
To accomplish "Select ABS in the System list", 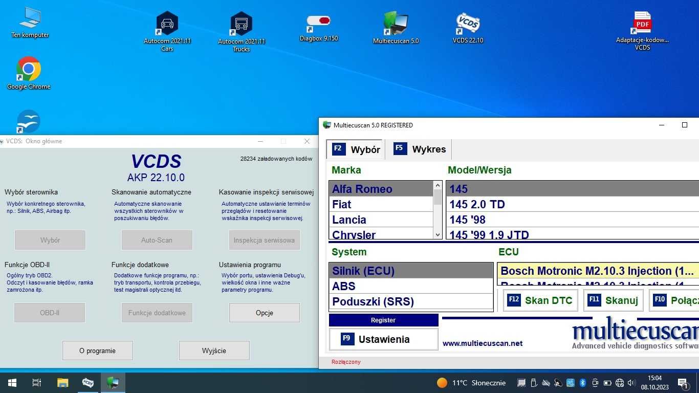I will click(x=411, y=286).
